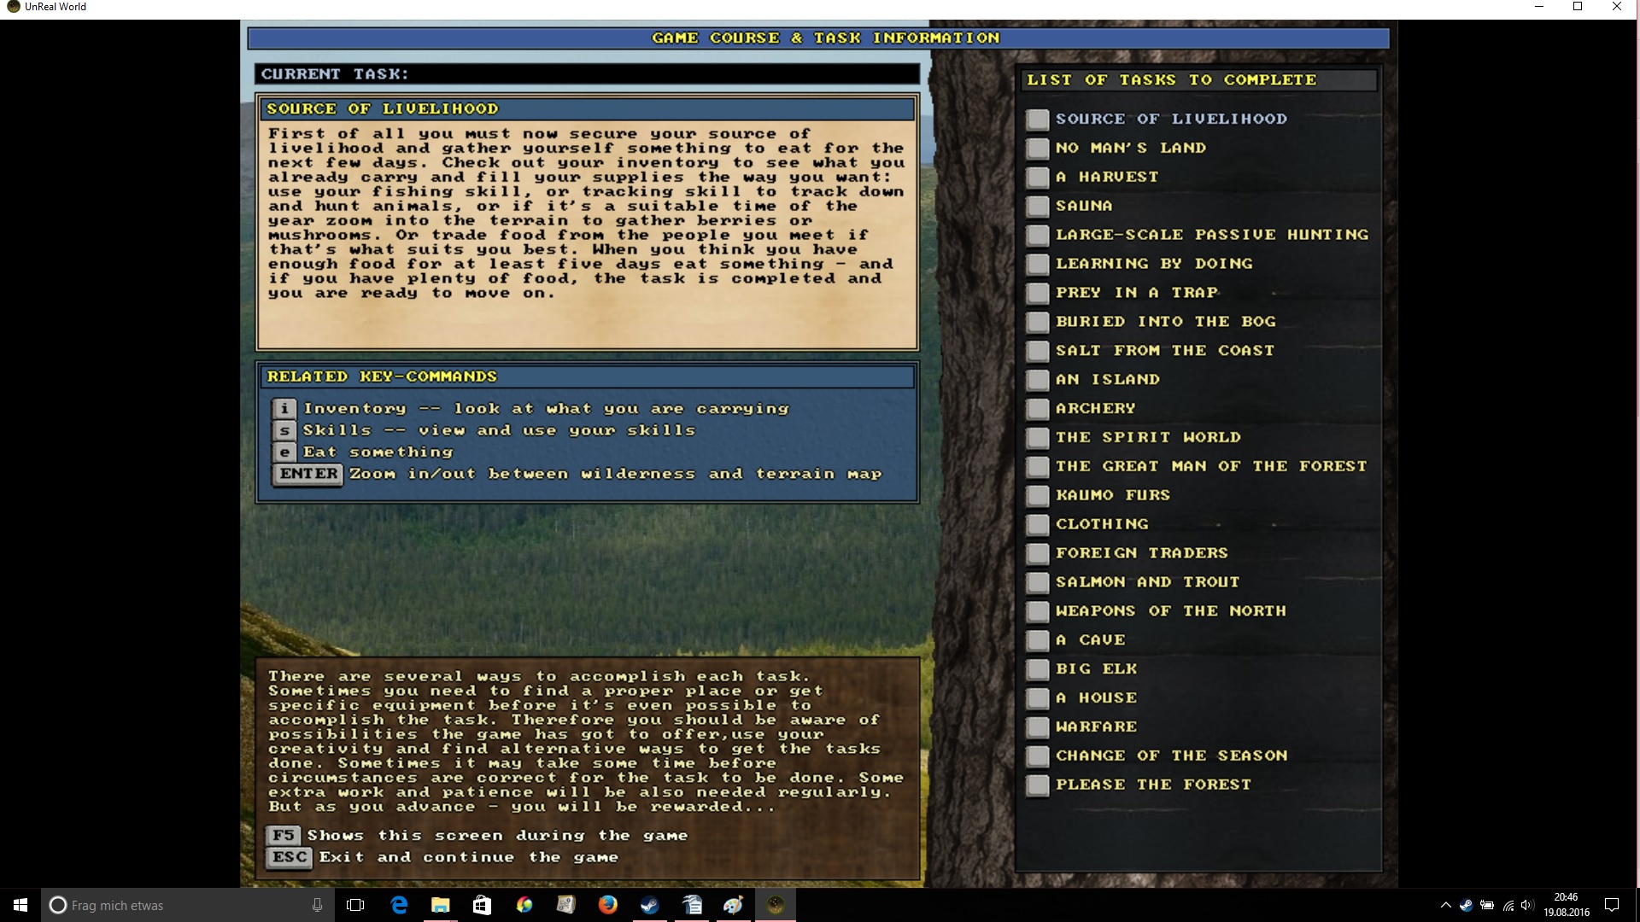Open the Windows Start menu

pyautogui.click(x=20, y=905)
